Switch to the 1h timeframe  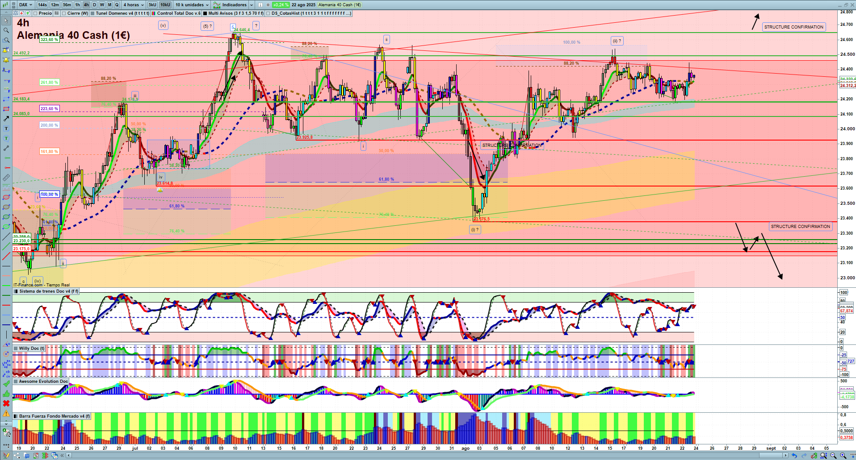point(78,5)
